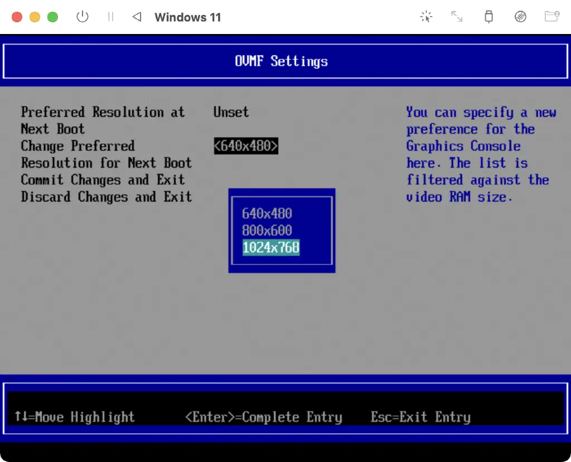Click the Esc=Exit Entry hint
This screenshot has width=571, height=462.
[420, 417]
